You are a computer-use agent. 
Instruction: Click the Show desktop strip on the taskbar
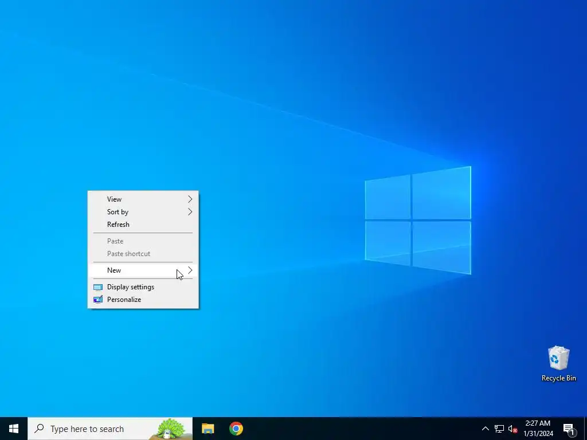point(585,429)
